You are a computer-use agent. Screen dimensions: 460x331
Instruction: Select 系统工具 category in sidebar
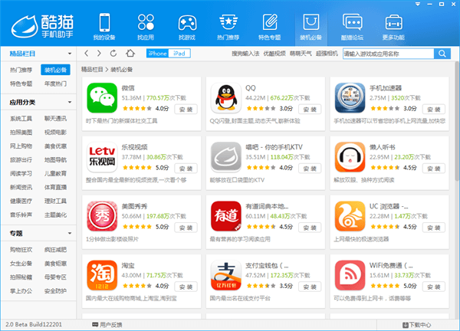coord(21,119)
